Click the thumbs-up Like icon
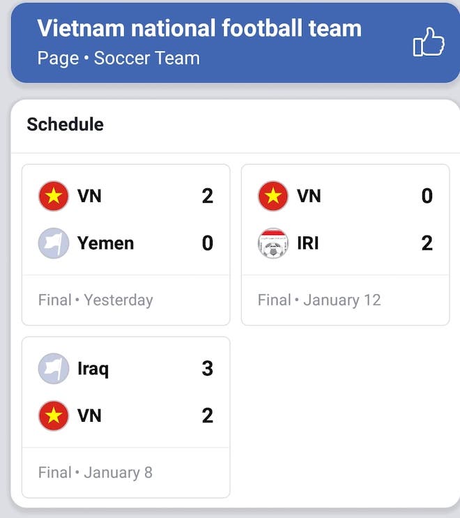 (x=429, y=43)
